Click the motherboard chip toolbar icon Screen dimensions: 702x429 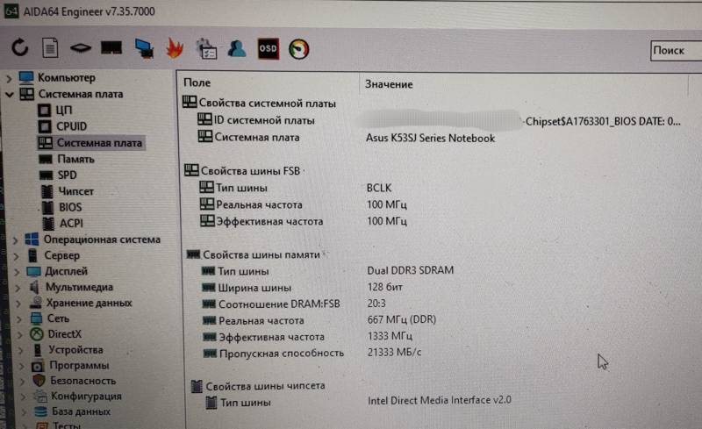tap(81, 47)
